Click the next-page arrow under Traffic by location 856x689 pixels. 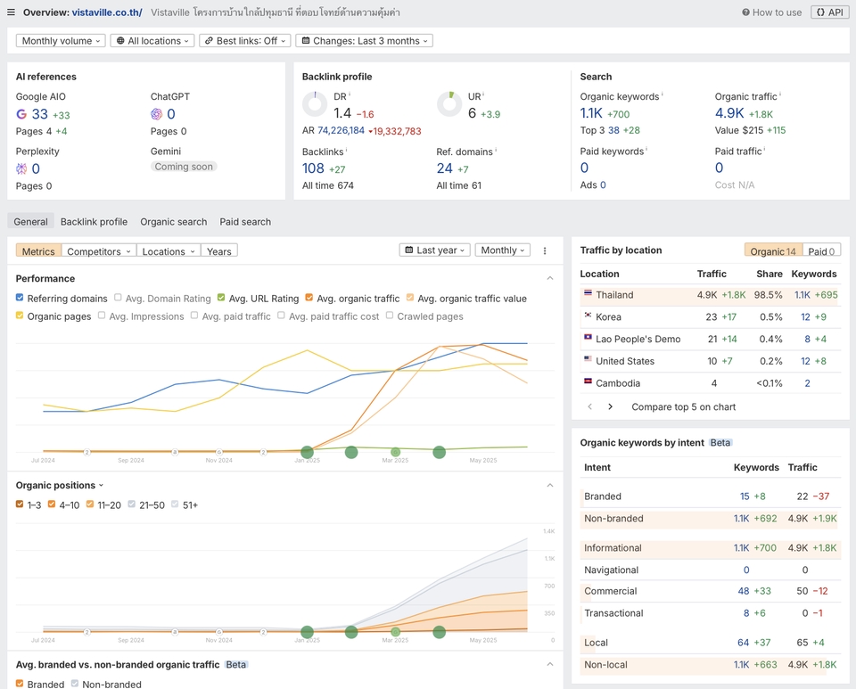tap(609, 406)
